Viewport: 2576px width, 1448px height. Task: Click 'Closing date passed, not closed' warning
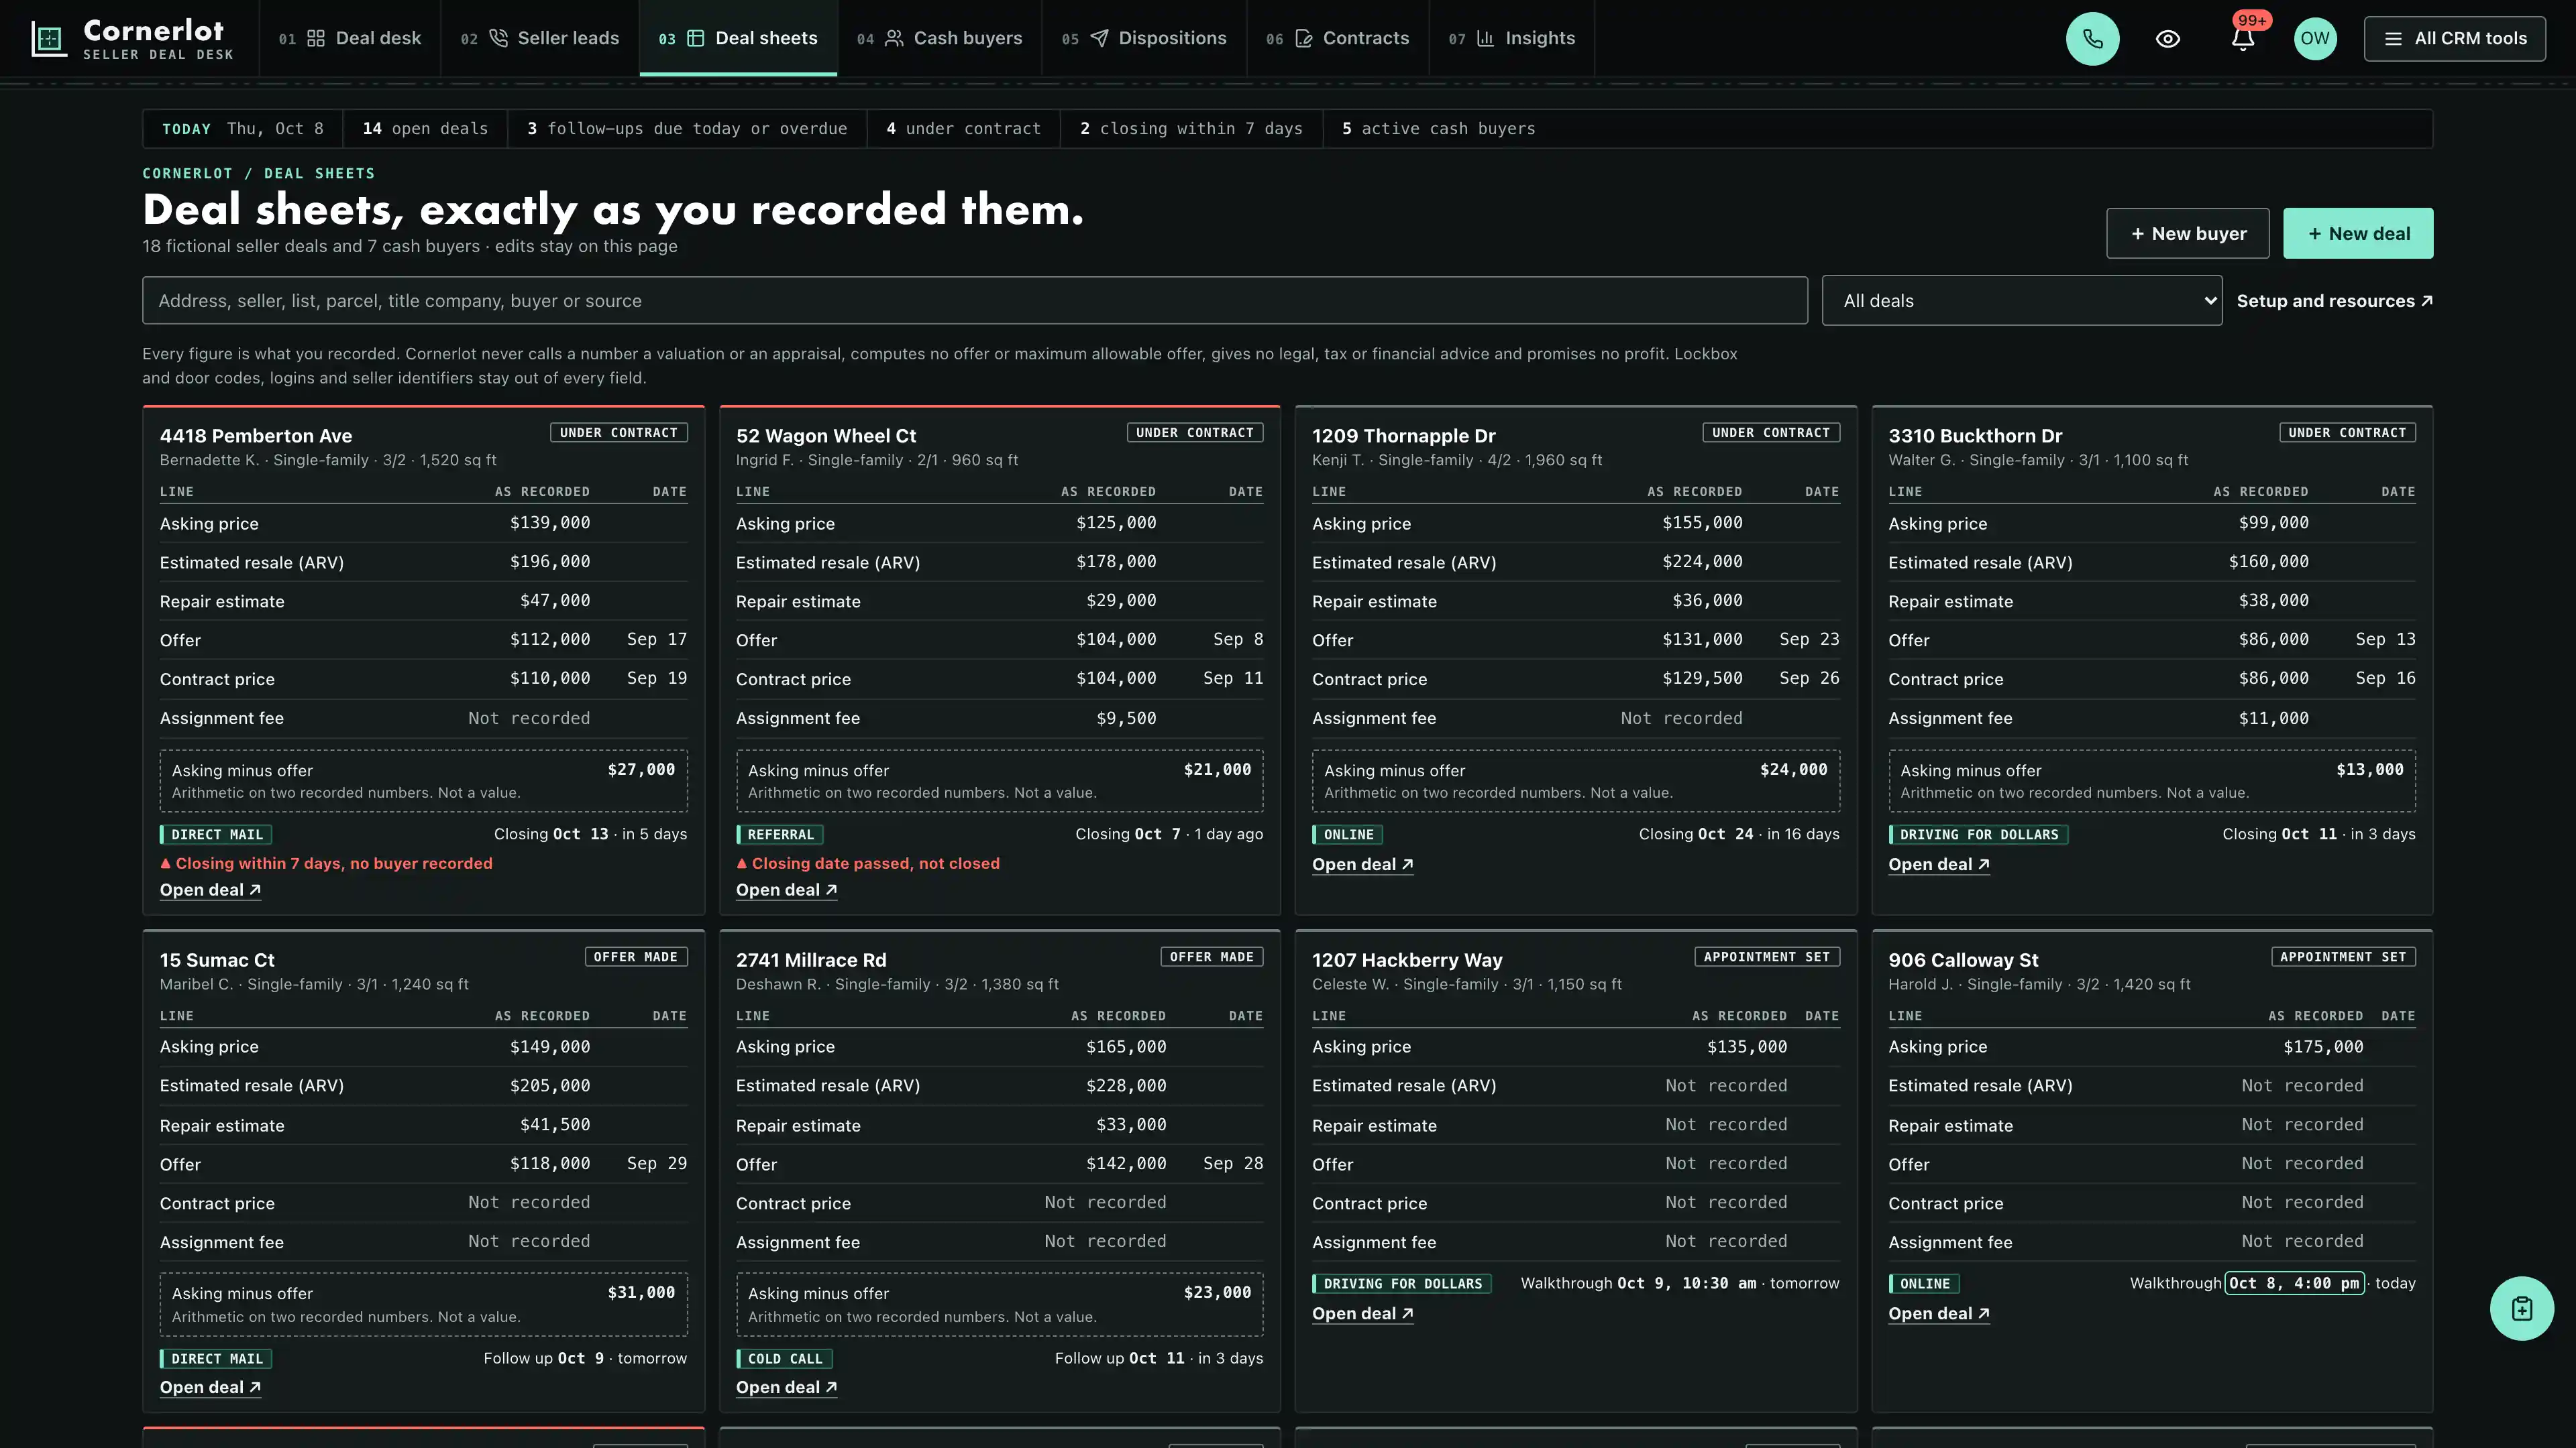[x=867, y=863]
